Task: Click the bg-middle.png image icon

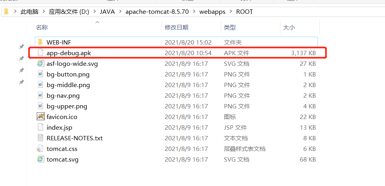Action: pyautogui.click(x=40, y=85)
